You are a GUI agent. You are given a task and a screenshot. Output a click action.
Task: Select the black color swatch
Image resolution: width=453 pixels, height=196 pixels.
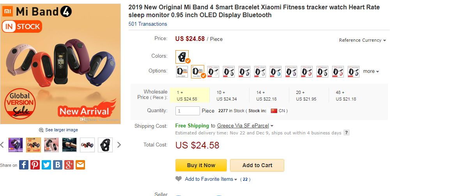pyautogui.click(x=182, y=57)
